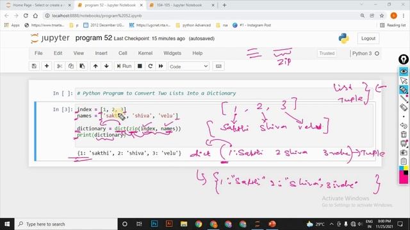Click the lightbulb annotation toolbar icon
This screenshot has width=410, height=230.
pos(404,59)
